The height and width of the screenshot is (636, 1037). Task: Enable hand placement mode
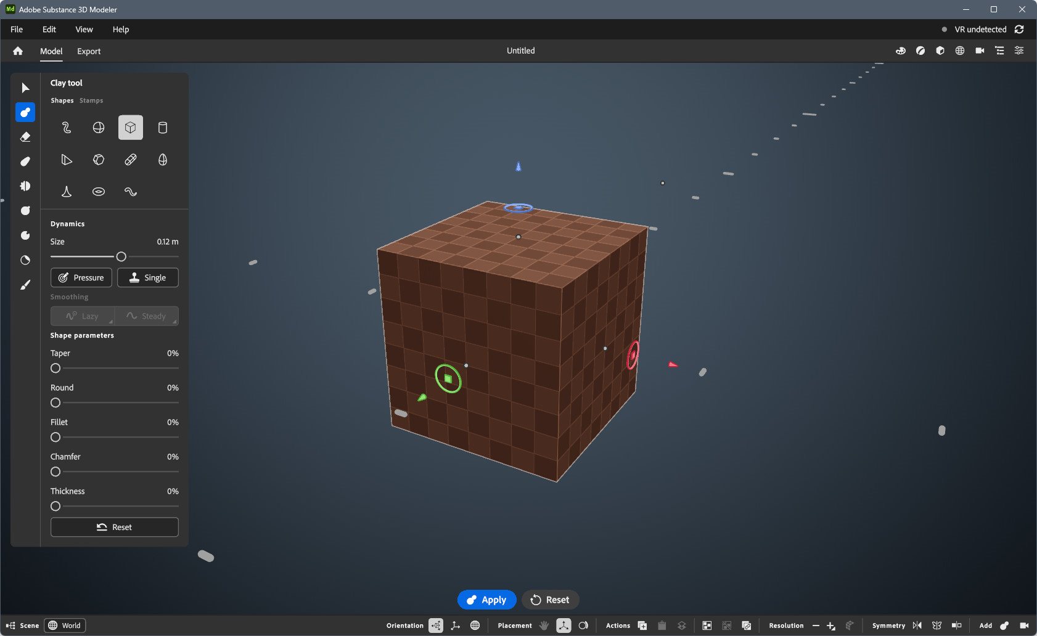pyautogui.click(x=544, y=626)
